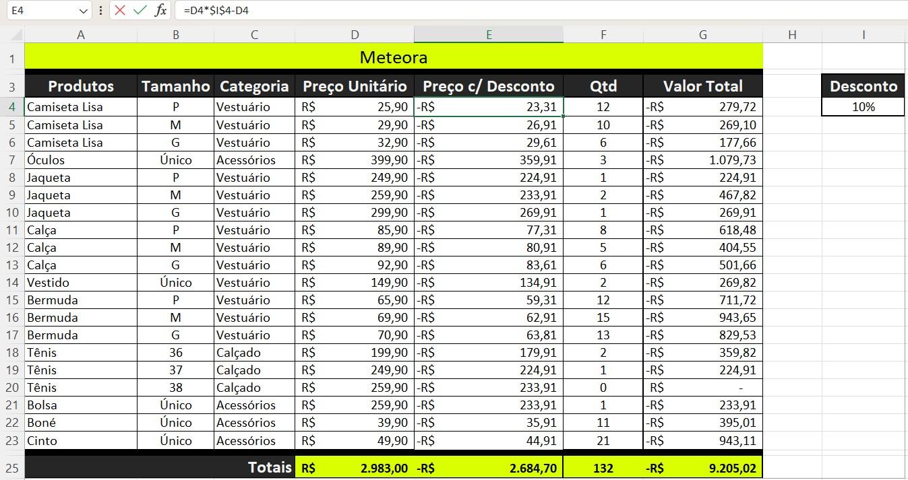Click the Qtd header cell

pyautogui.click(x=603, y=86)
